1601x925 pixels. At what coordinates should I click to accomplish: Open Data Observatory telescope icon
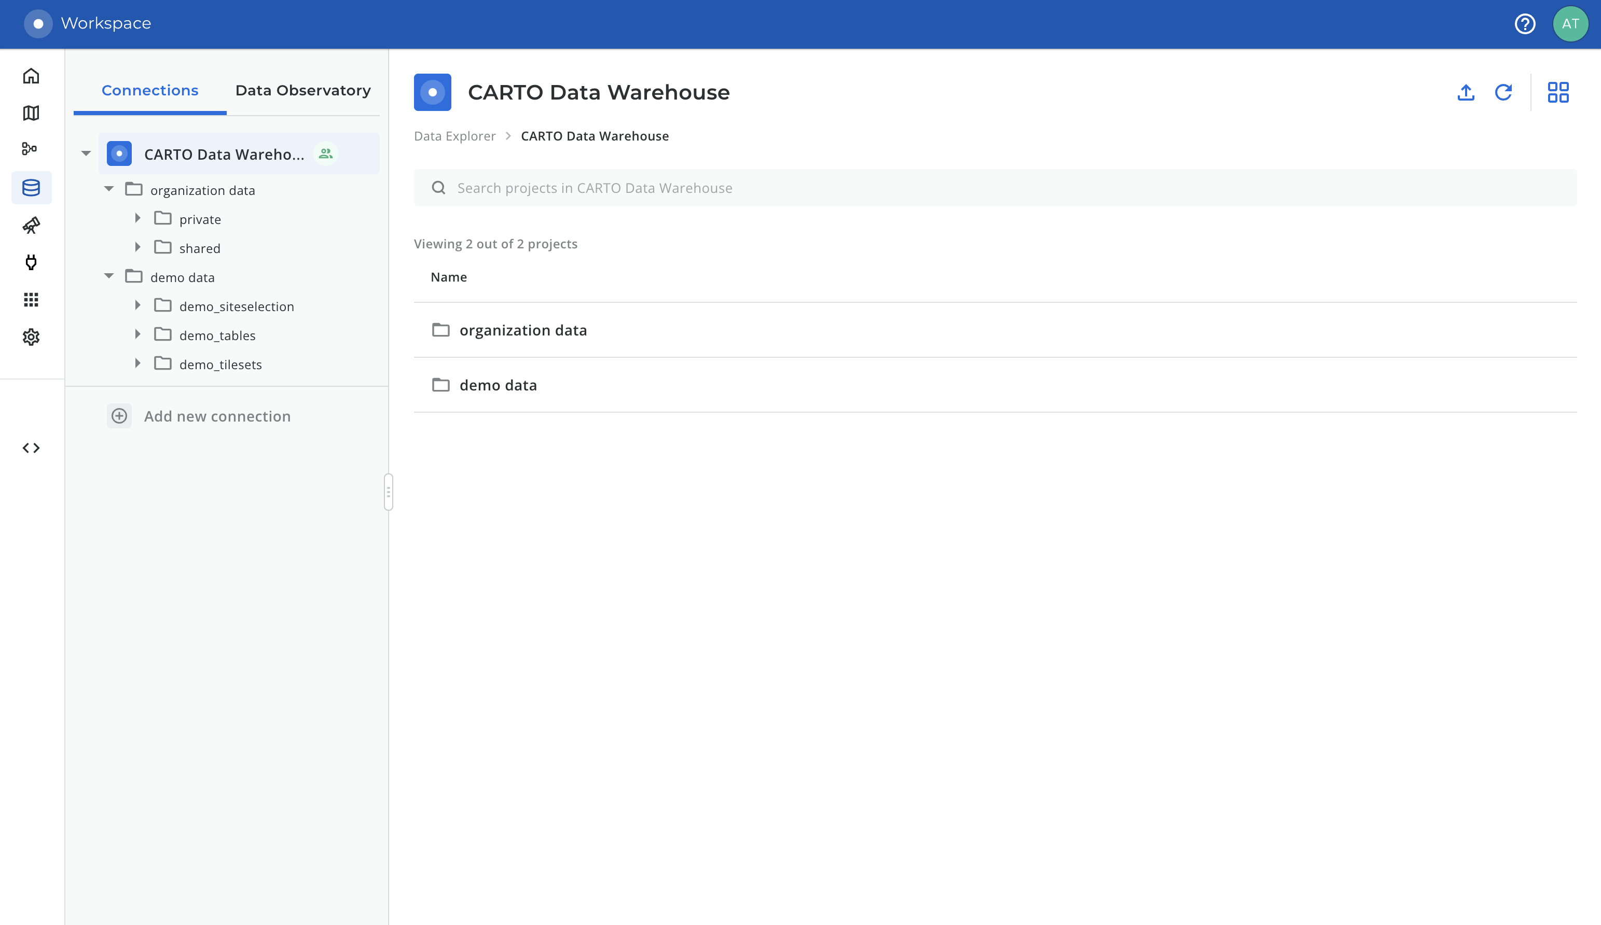[31, 226]
